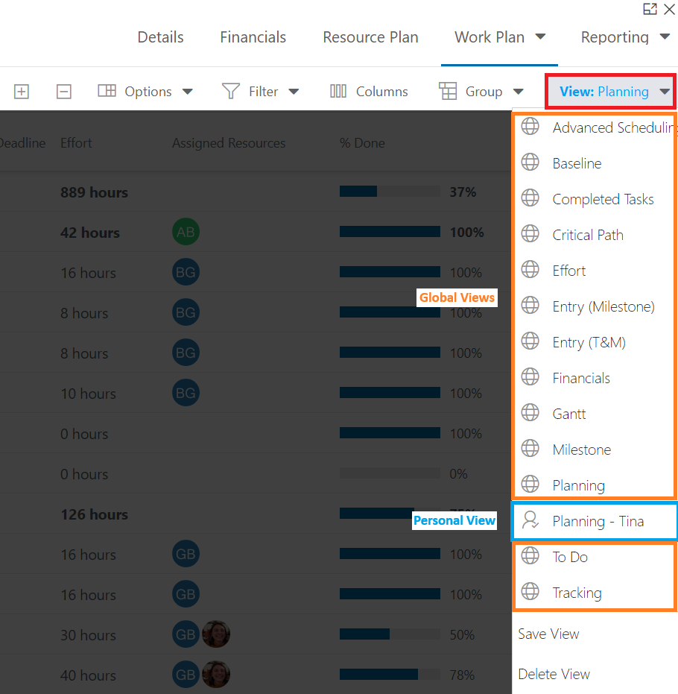Click GB avatar in 40 hours row
The width and height of the screenshot is (678, 694).
(186, 675)
